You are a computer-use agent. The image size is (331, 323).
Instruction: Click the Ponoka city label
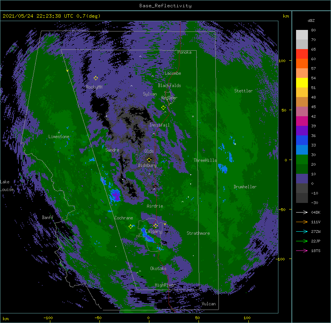[x=184, y=52]
